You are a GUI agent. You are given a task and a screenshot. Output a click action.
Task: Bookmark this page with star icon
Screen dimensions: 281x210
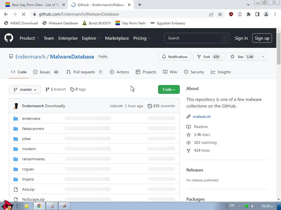(220, 14)
